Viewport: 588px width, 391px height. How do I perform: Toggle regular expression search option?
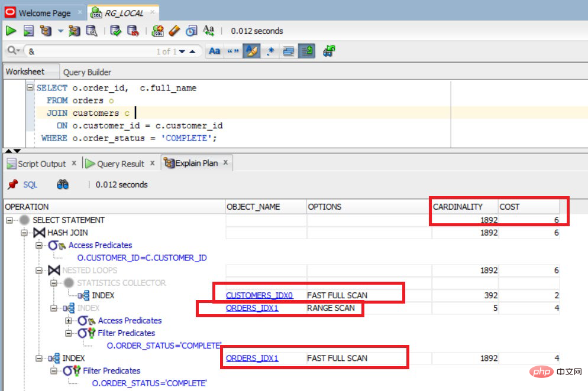270,51
